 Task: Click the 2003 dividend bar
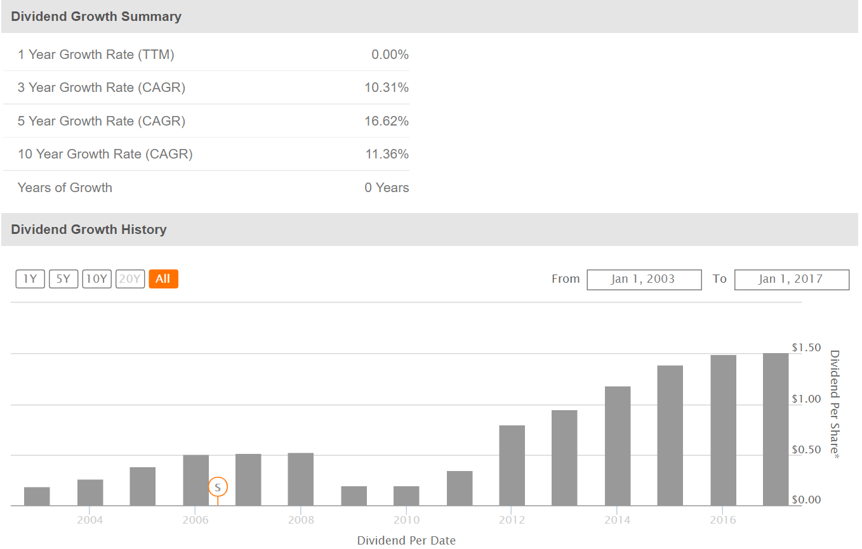point(37,496)
